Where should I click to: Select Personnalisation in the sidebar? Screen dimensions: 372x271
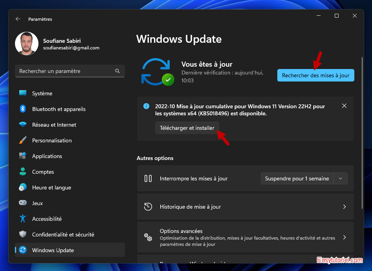tap(70, 140)
